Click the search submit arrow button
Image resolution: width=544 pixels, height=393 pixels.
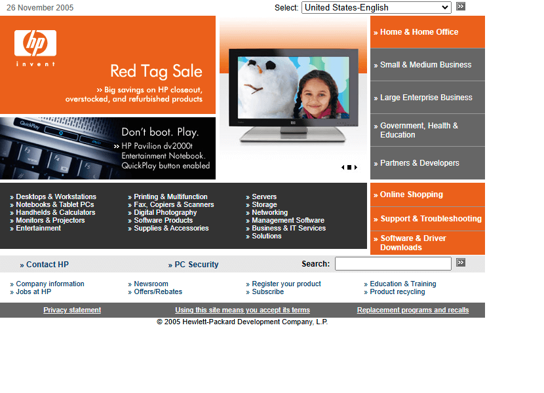(x=460, y=263)
